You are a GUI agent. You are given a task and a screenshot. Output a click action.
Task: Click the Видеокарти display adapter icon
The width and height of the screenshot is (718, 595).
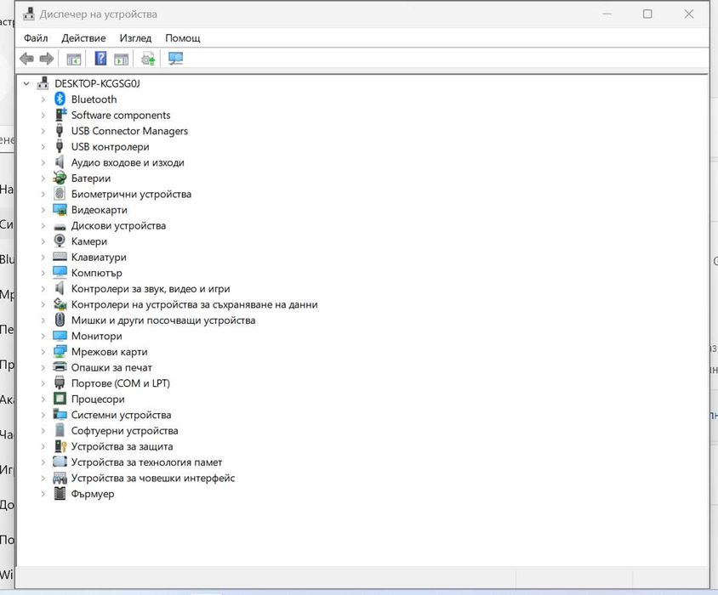(60, 210)
